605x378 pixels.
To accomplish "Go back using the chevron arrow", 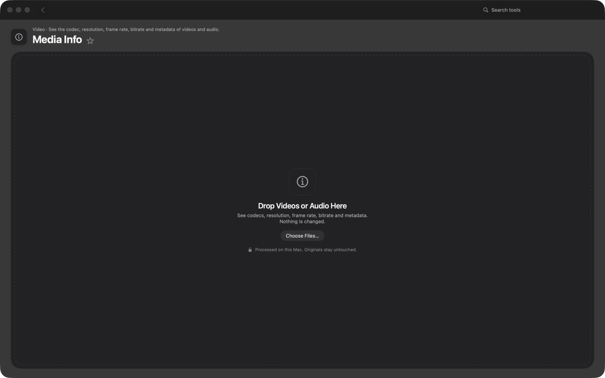I will click(x=43, y=10).
